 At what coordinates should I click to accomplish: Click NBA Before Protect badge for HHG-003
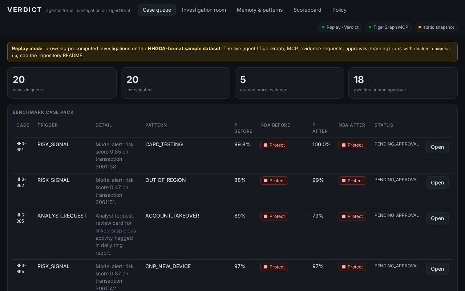(x=274, y=216)
